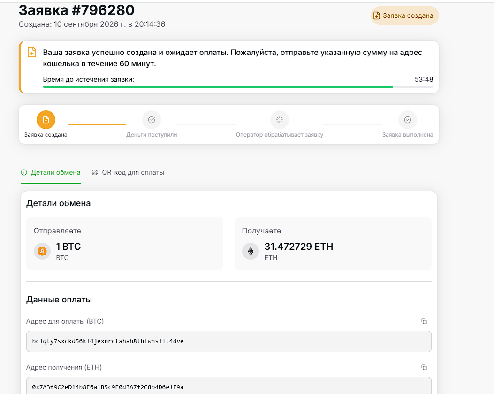Click the 'Отправляете' label
Image resolution: width=494 pixels, height=394 pixels.
point(57,231)
